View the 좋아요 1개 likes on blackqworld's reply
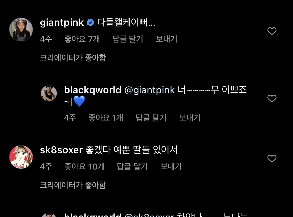 pyautogui.click(x=106, y=118)
